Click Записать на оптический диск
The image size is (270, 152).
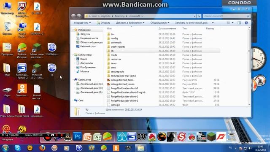[x=191, y=23]
